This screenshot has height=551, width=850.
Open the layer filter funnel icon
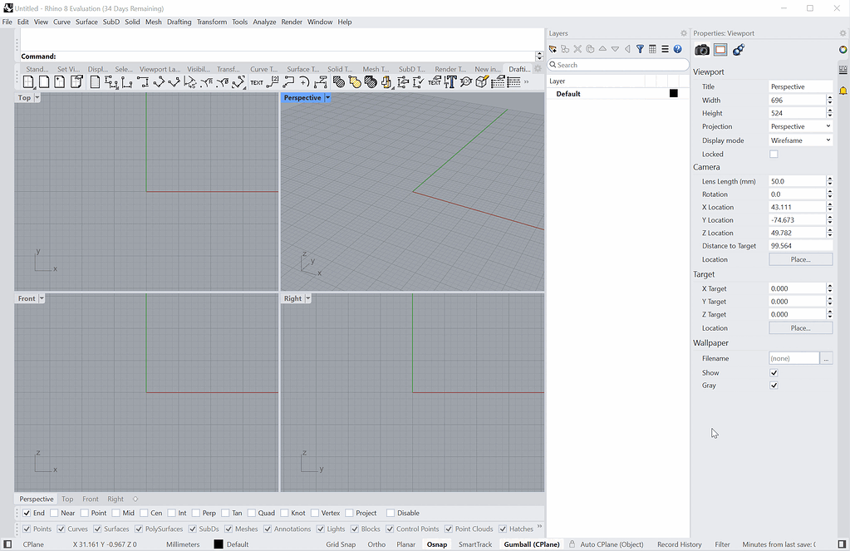[639, 49]
